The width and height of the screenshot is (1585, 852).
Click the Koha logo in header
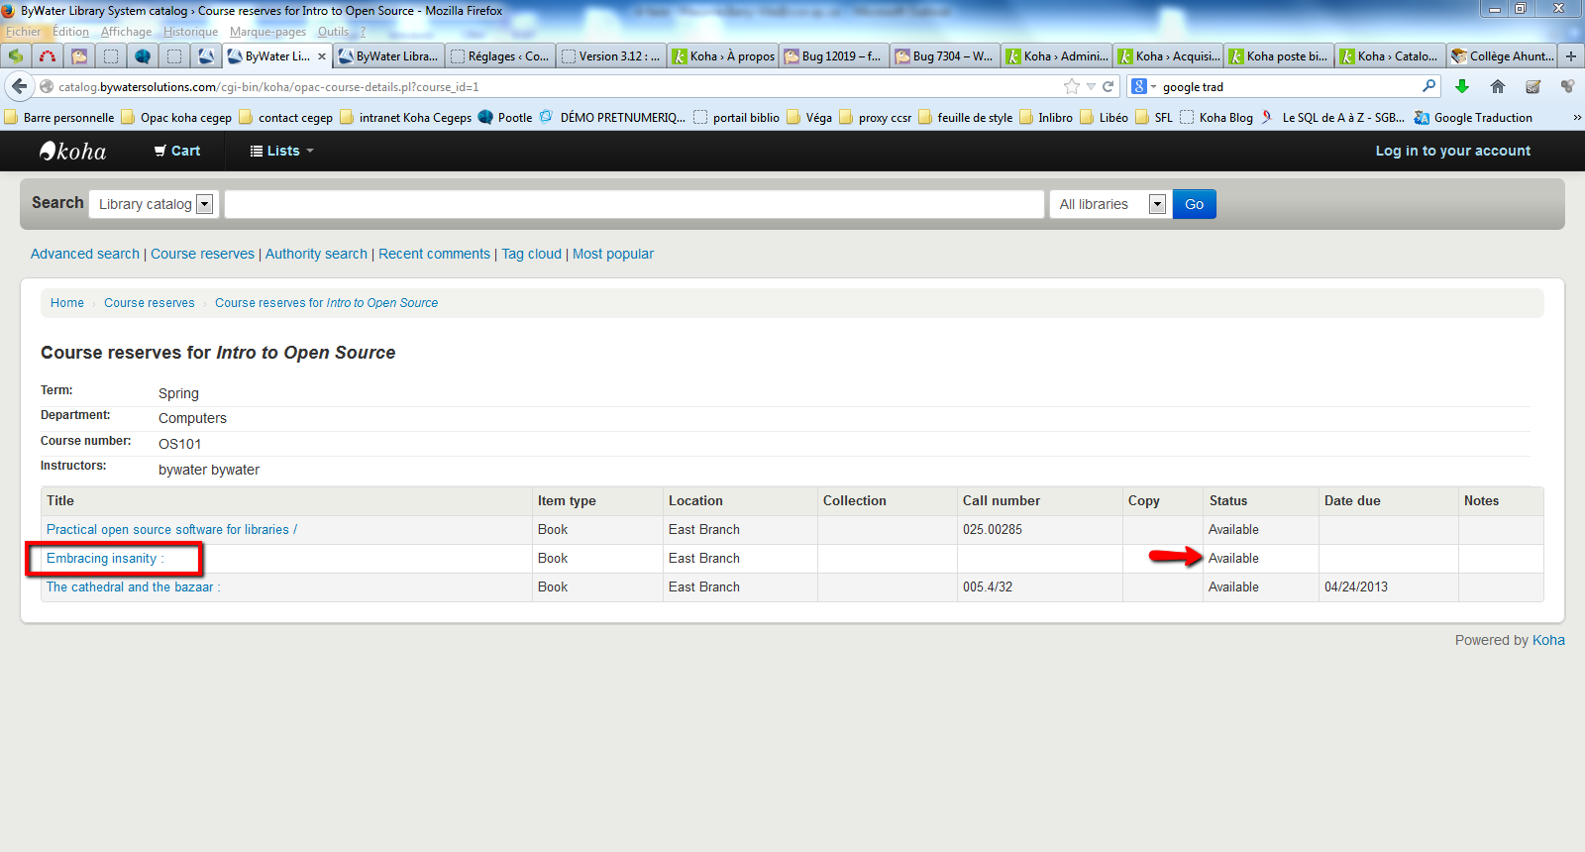72,151
